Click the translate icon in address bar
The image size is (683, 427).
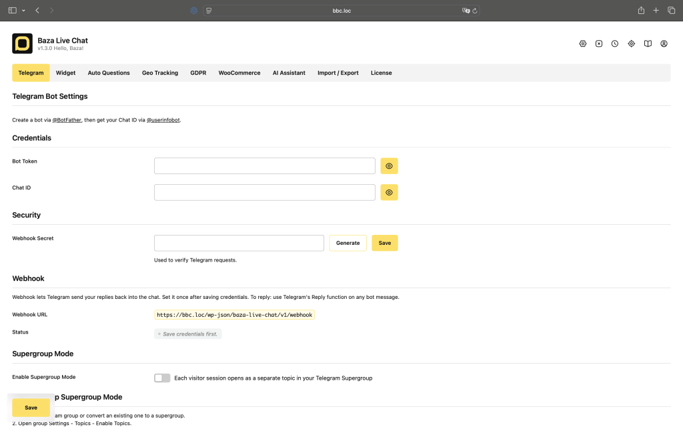pos(466,11)
